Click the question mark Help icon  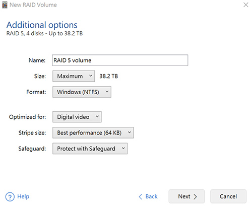coord(10,197)
